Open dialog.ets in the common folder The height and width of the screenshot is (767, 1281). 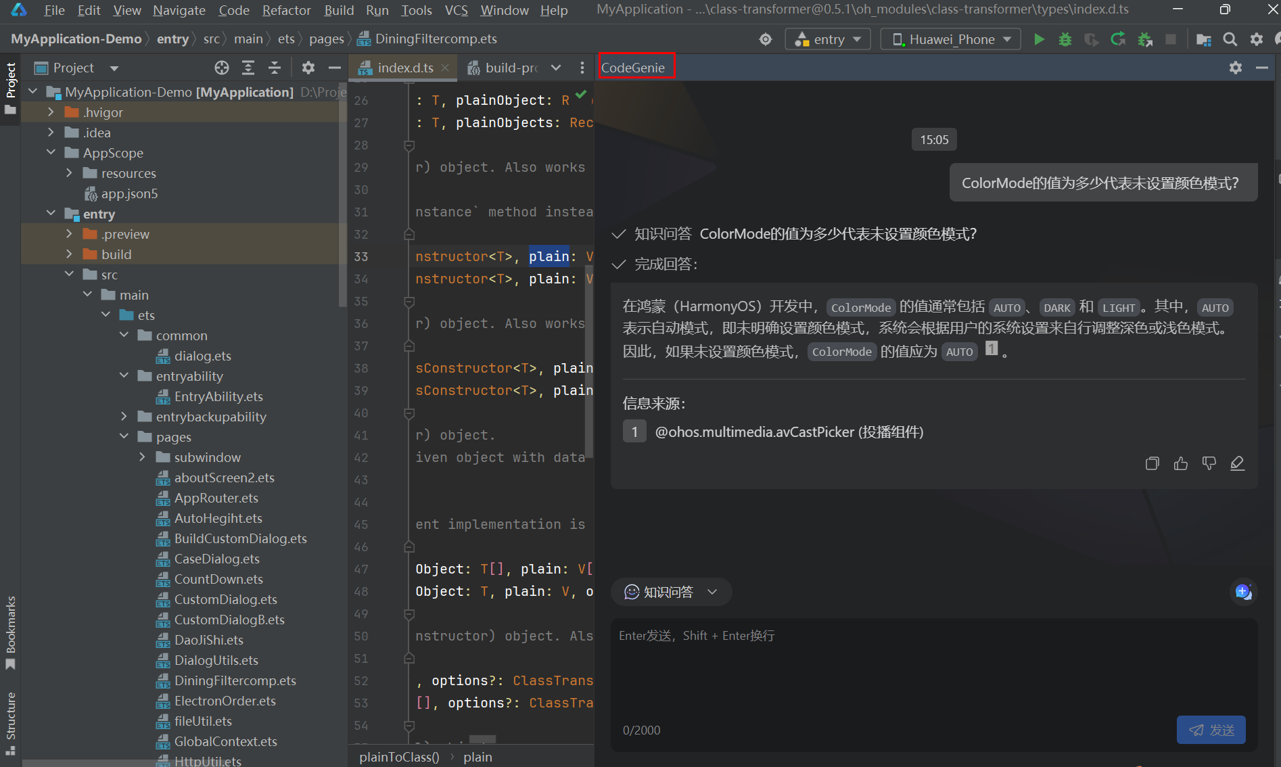[x=202, y=356]
